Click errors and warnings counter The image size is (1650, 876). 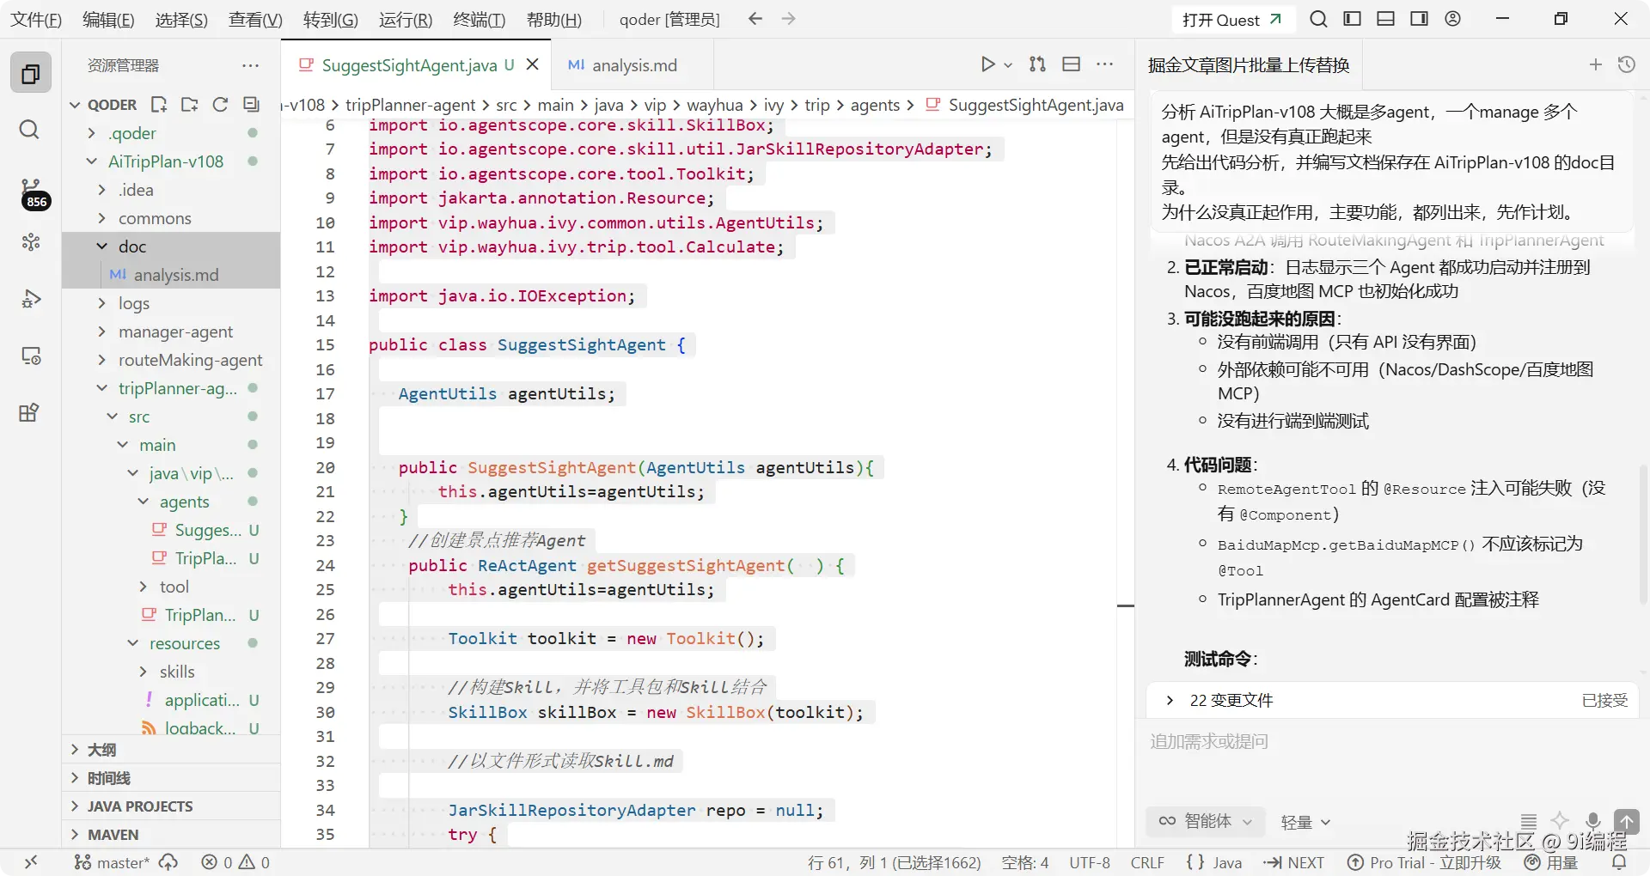235,862
